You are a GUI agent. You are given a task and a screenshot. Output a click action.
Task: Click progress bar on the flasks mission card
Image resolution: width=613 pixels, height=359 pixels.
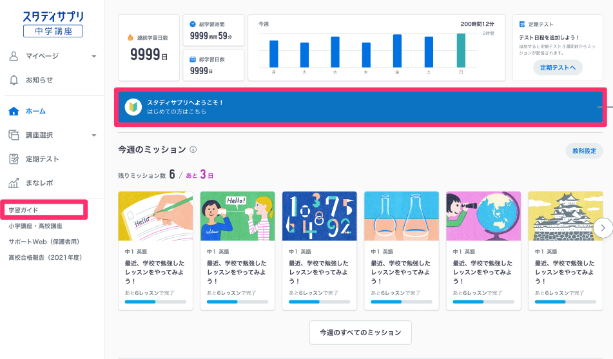click(402, 302)
